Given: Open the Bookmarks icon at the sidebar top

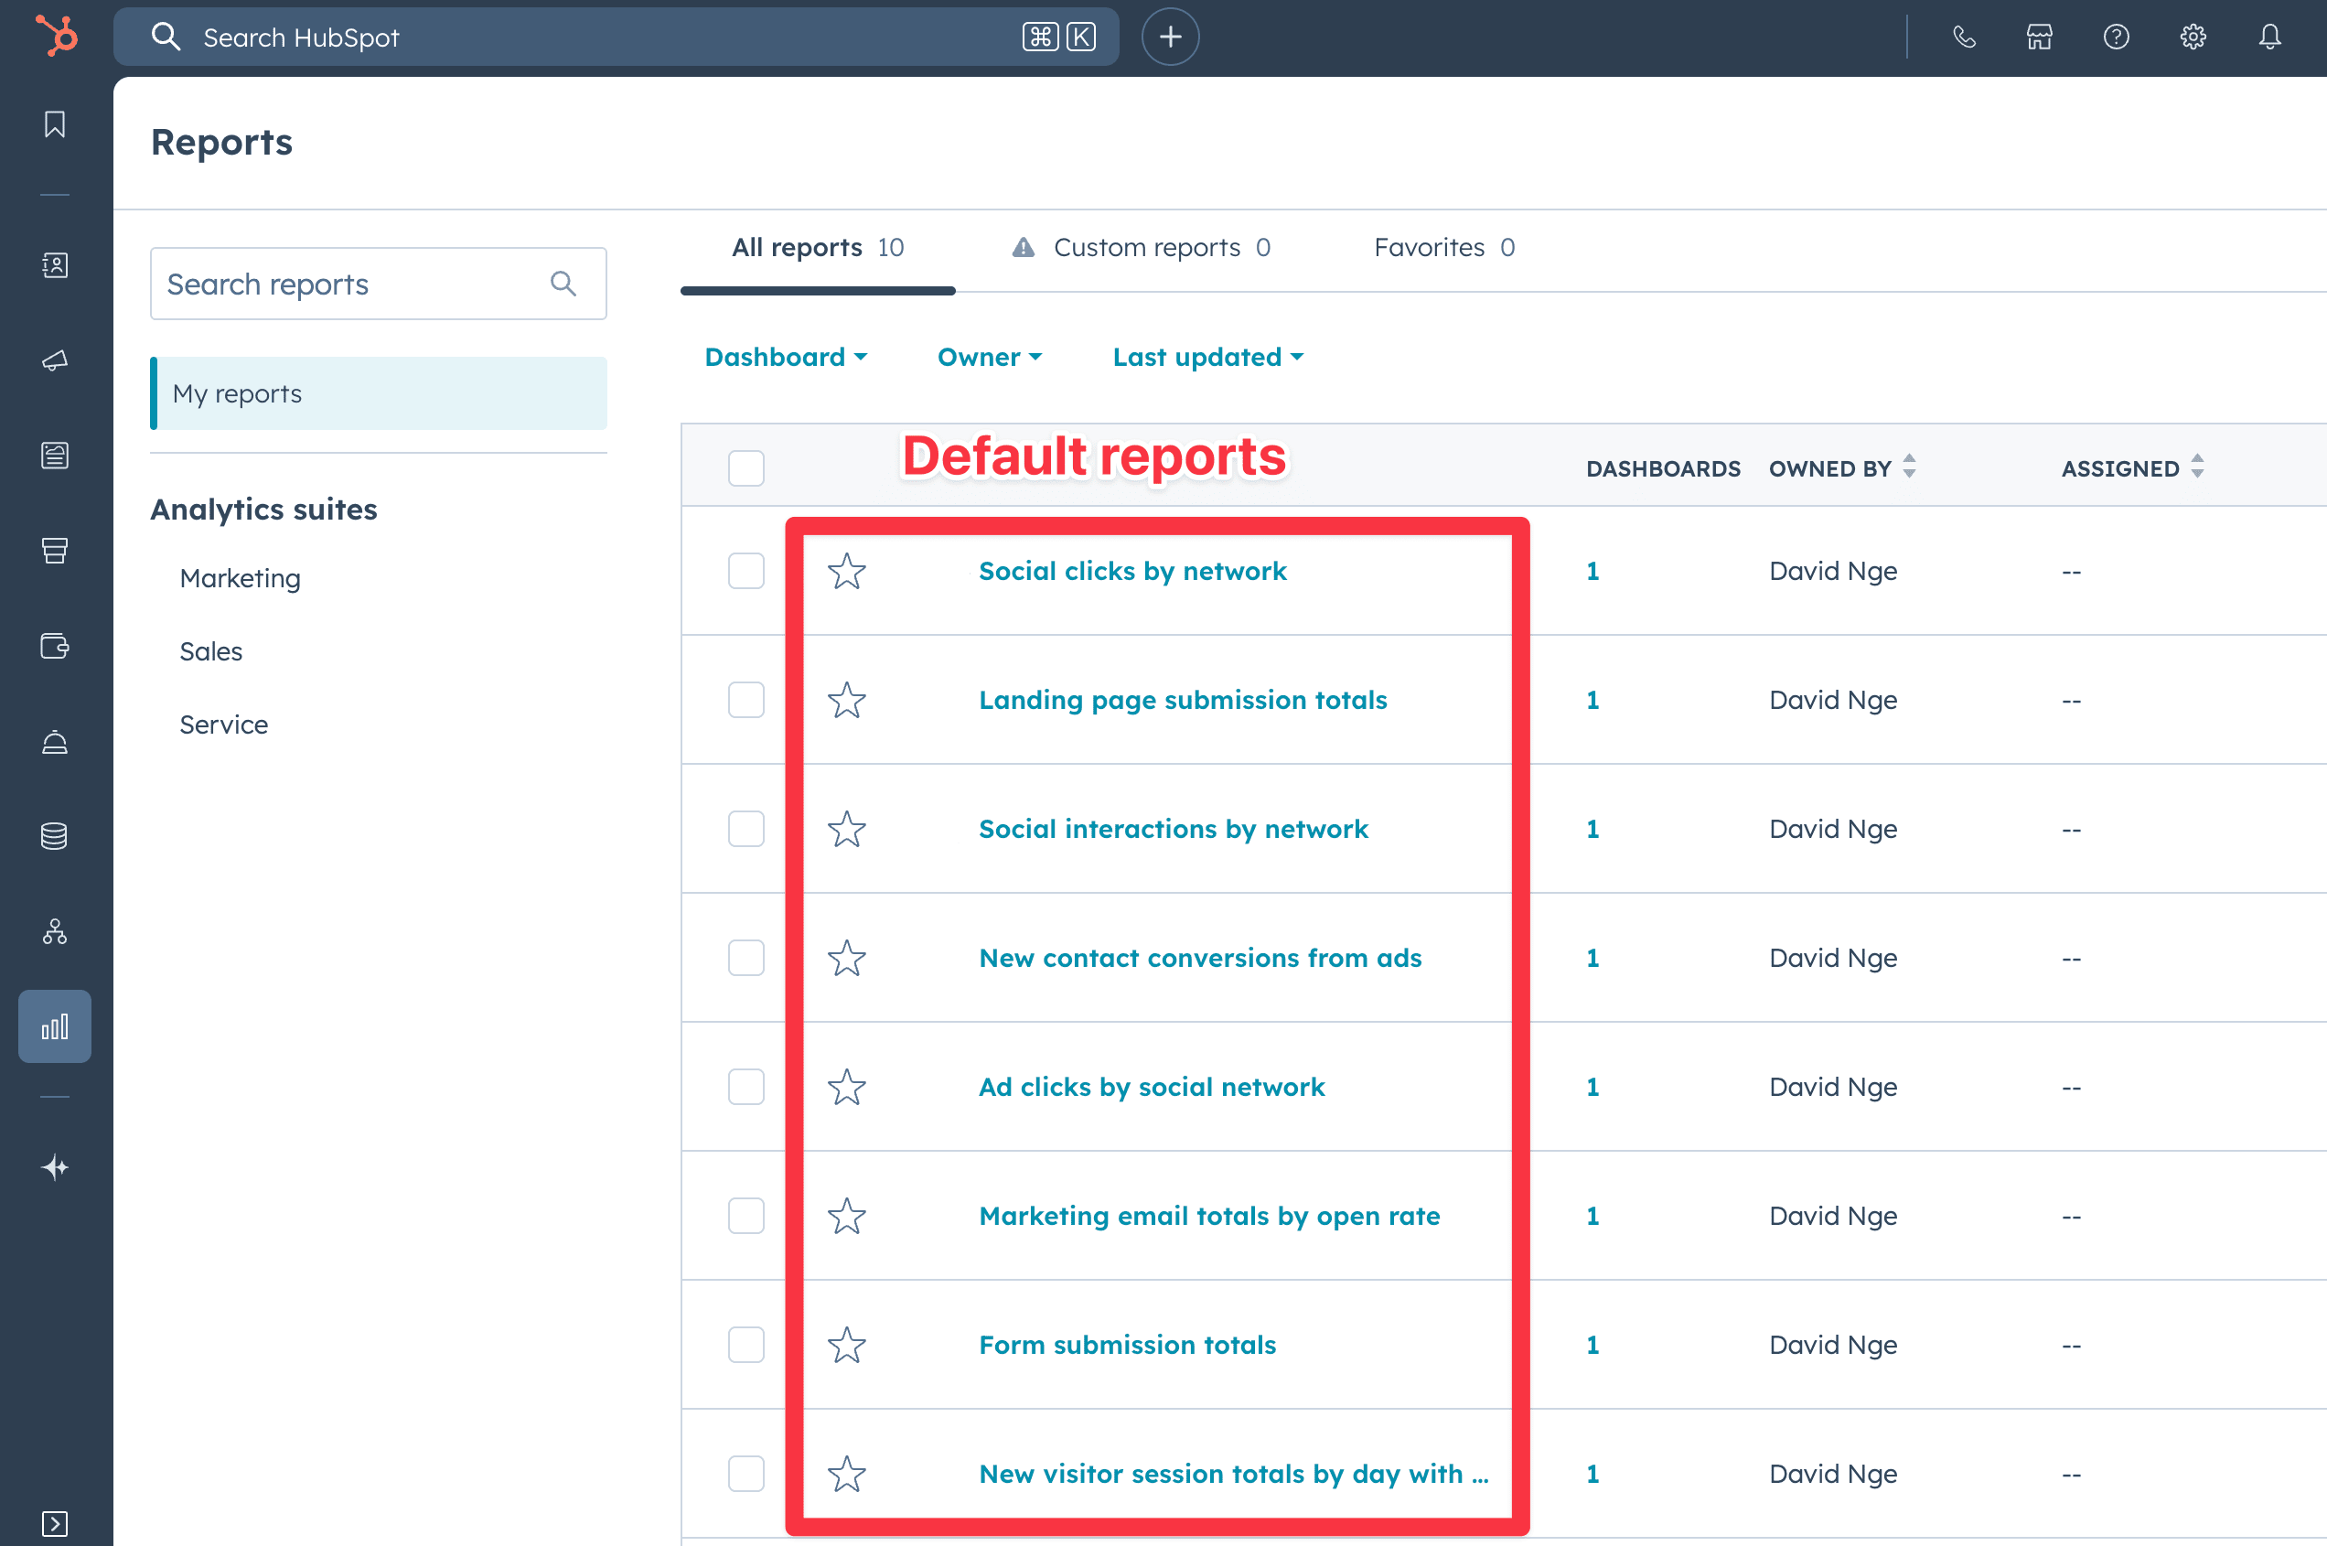Looking at the screenshot, I should 55,124.
